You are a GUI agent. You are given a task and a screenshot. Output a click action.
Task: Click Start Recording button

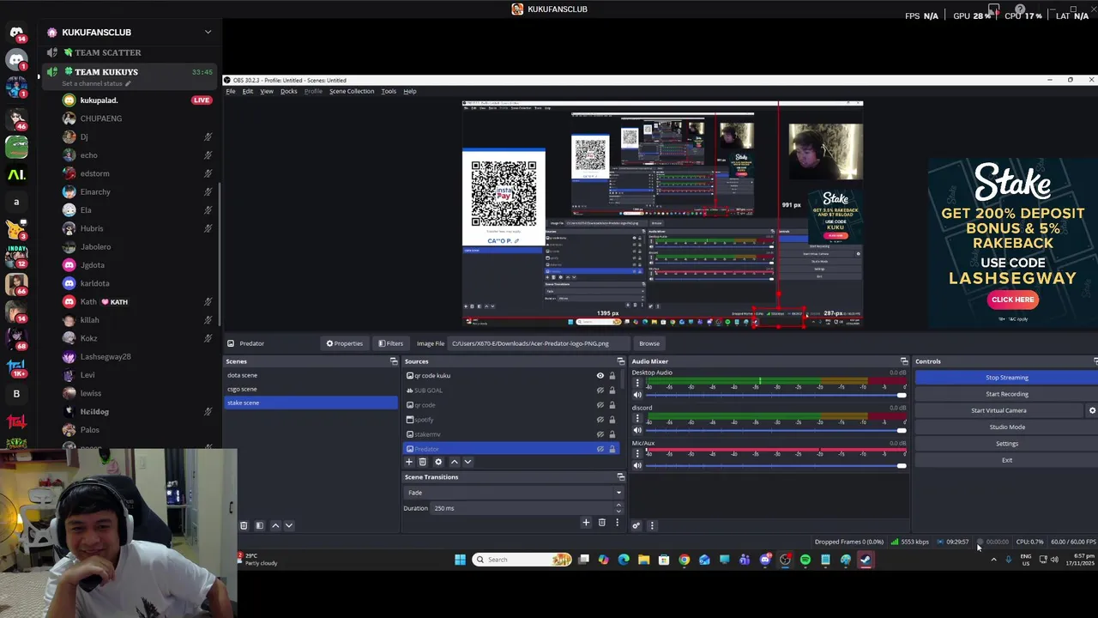1006,394
